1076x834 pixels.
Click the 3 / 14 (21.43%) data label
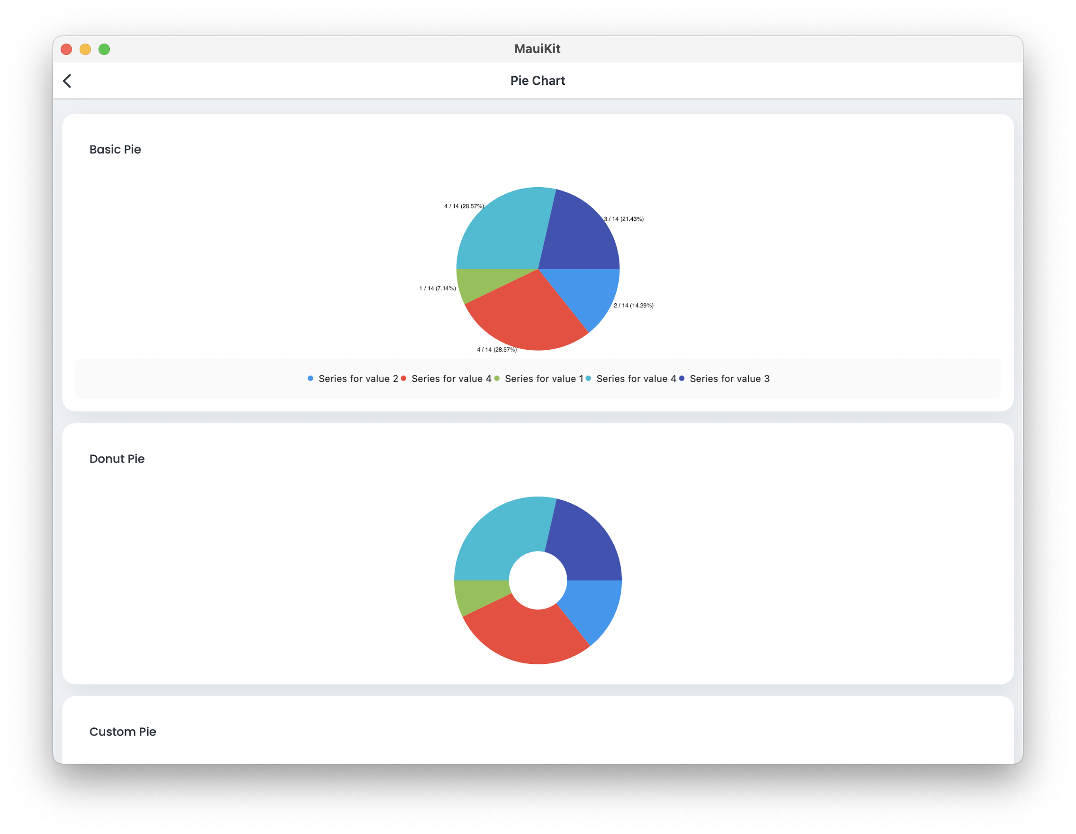pos(624,219)
